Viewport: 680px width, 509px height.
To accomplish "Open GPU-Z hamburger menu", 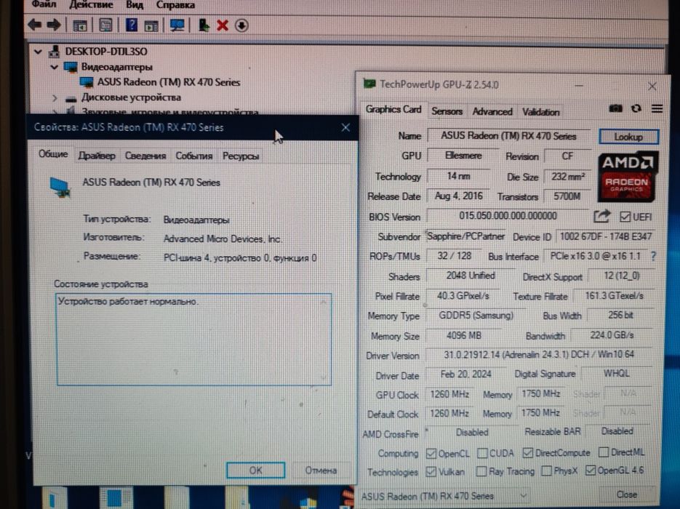I will pyautogui.click(x=657, y=108).
